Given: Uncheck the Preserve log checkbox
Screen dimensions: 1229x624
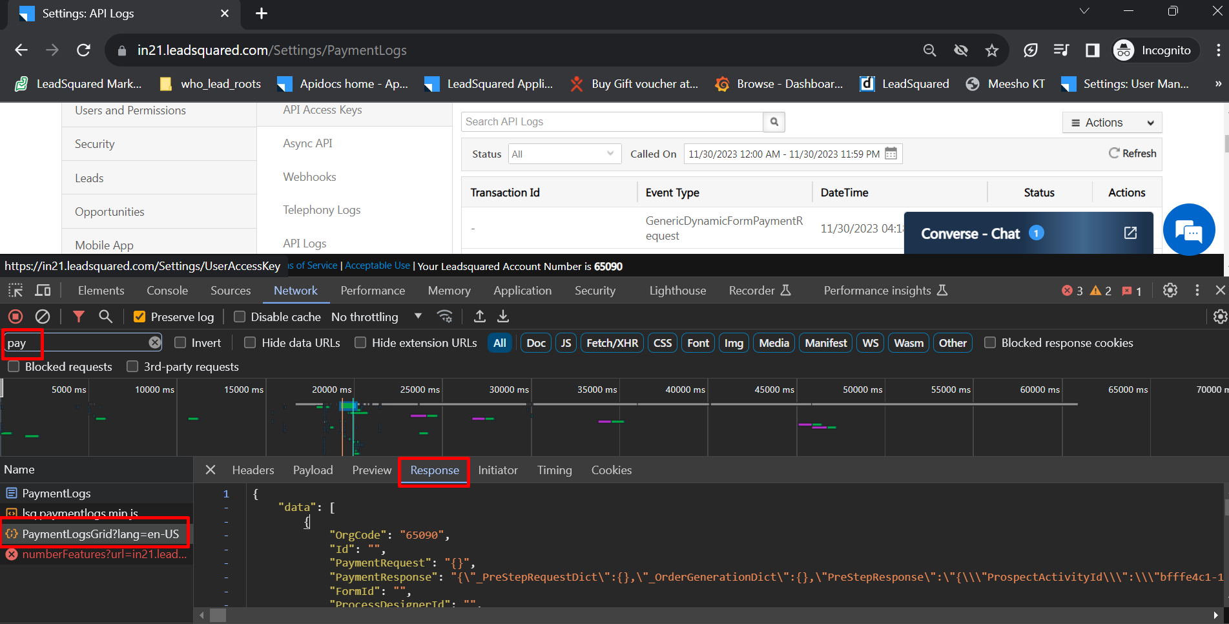Looking at the screenshot, I should pos(139,317).
